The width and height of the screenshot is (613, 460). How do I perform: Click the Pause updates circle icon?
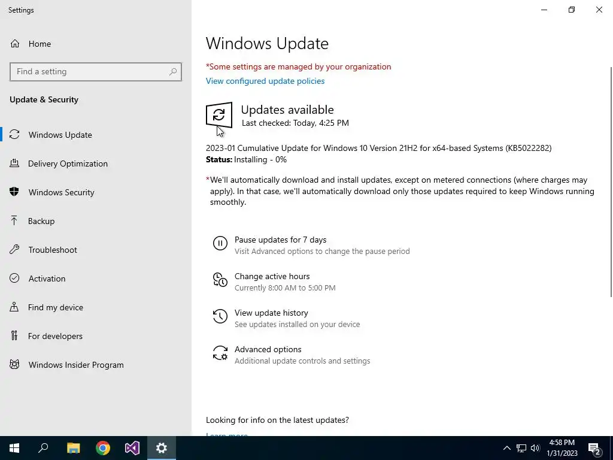220,243
